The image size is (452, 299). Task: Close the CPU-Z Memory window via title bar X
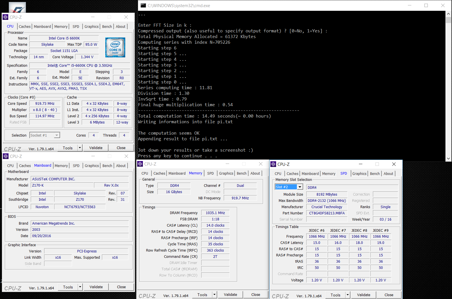pyautogui.click(x=261, y=164)
